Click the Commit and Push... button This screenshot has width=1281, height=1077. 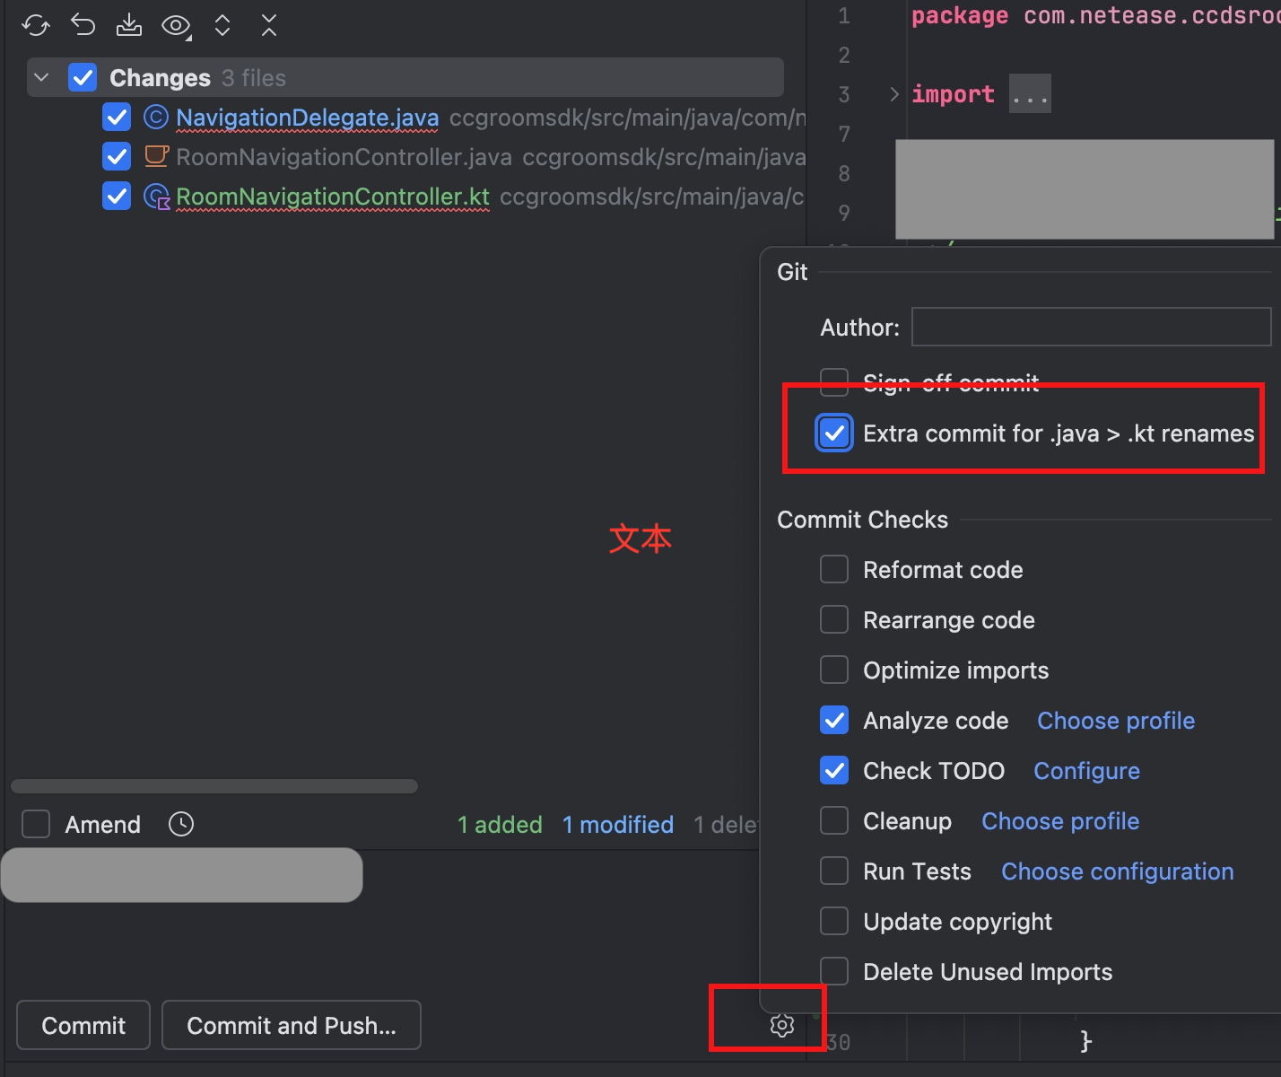[x=292, y=1025]
